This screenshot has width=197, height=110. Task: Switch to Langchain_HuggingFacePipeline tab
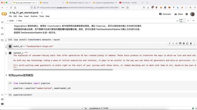click(105, 3)
